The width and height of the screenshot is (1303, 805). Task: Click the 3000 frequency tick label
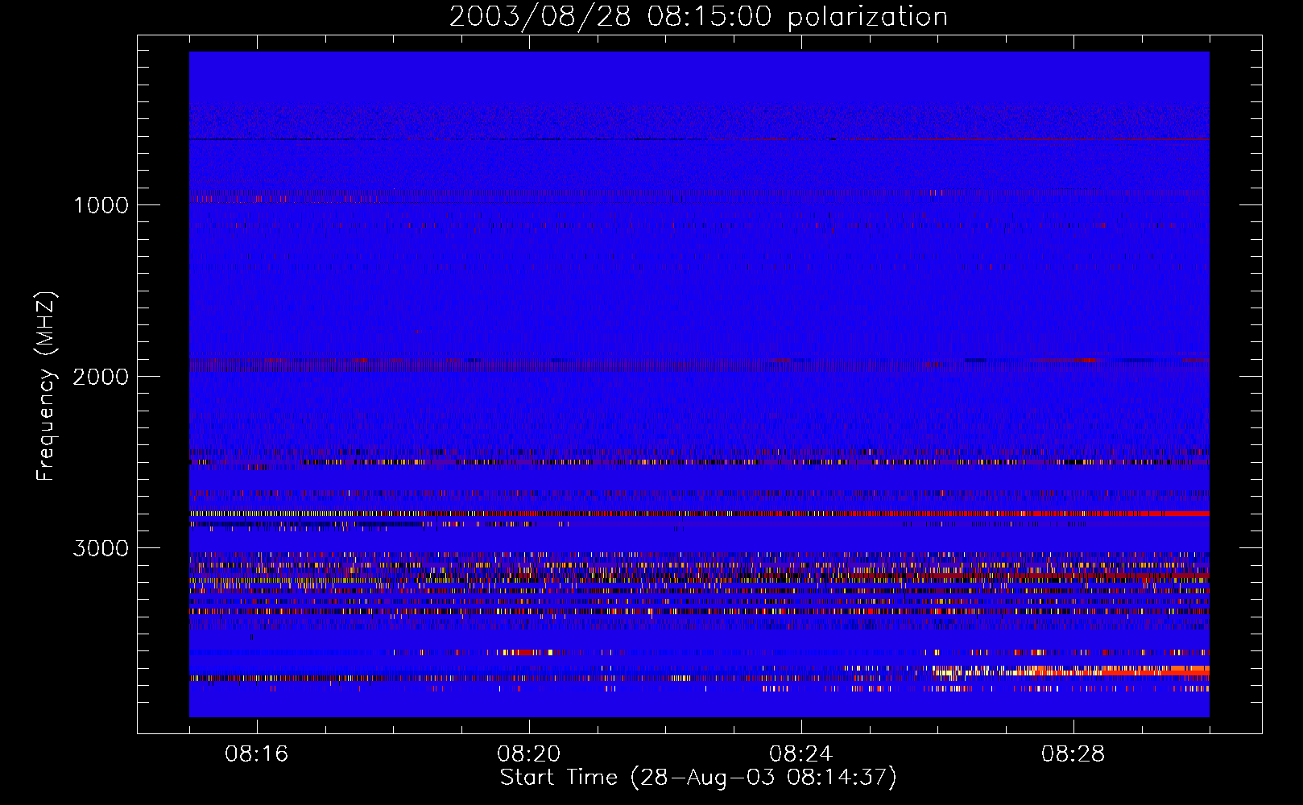[101, 548]
